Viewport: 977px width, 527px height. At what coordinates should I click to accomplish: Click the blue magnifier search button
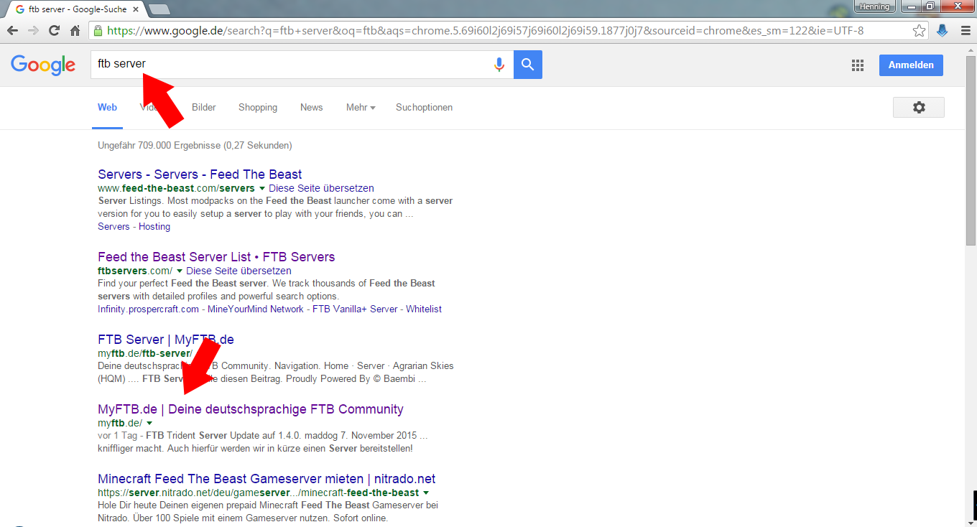[528, 65]
